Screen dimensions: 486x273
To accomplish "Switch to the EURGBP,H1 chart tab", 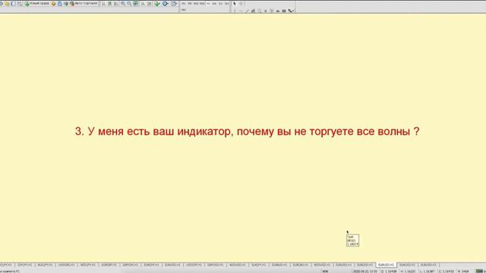I will [x=109, y=265].
